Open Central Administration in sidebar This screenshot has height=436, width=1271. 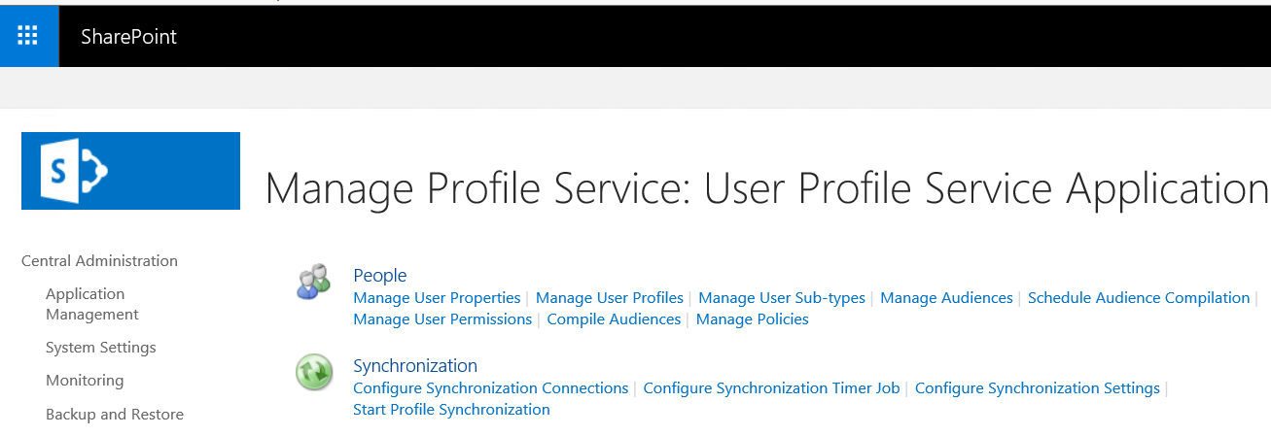coord(99,260)
